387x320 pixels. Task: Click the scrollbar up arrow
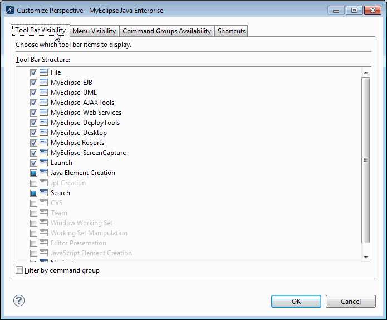pos(366,72)
